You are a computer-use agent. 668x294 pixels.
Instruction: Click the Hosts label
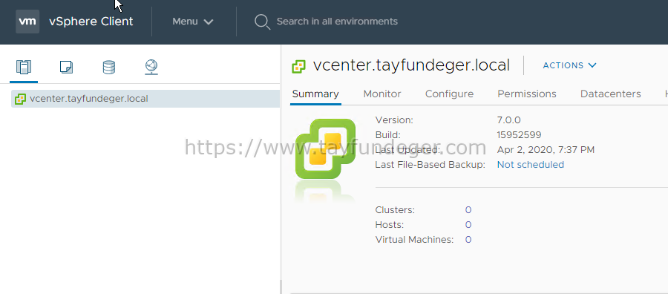click(x=390, y=224)
